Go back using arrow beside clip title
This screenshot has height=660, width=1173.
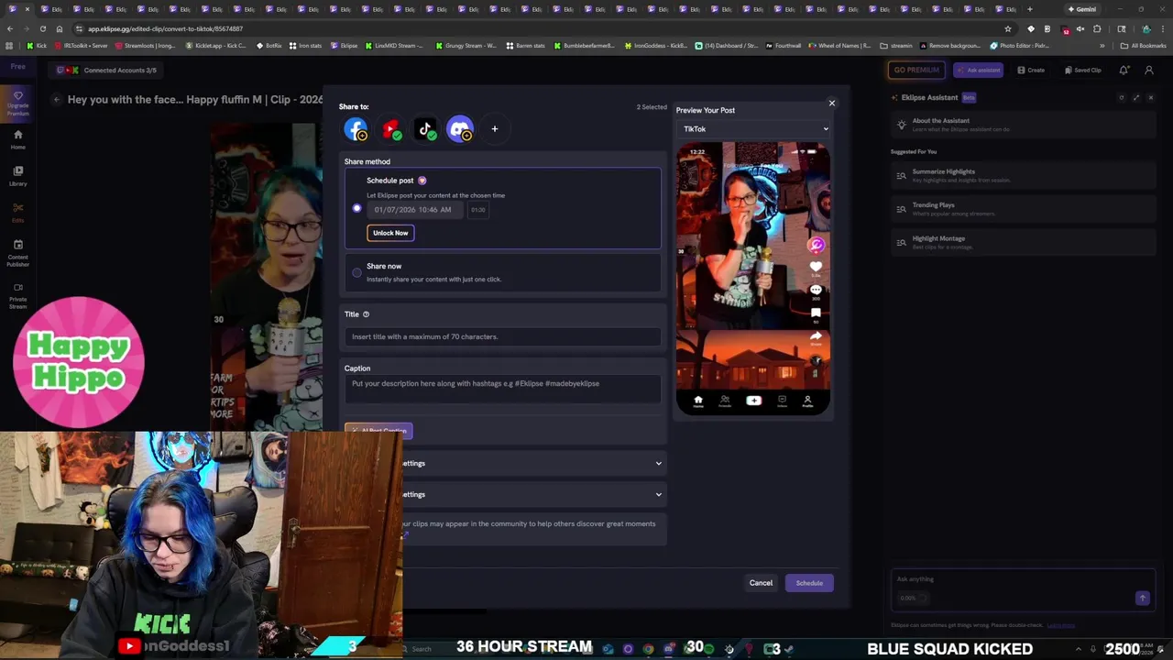[57, 100]
